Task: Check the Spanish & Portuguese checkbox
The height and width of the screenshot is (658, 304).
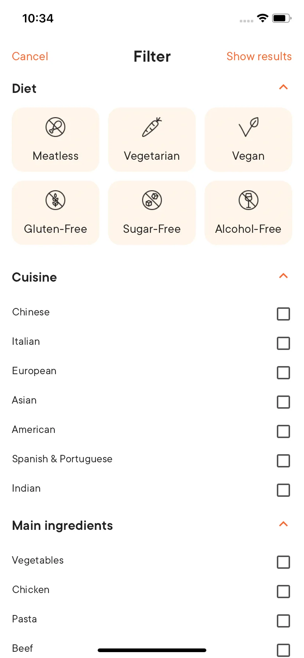Action: [x=283, y=461]
